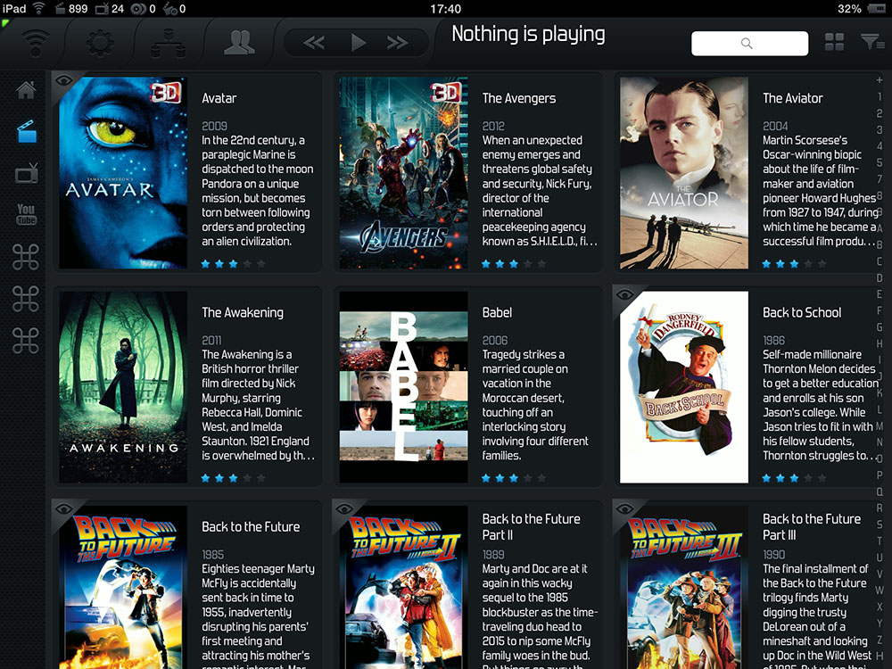
Task: Open YouTube from the sidebar
Action: (26, 215)
